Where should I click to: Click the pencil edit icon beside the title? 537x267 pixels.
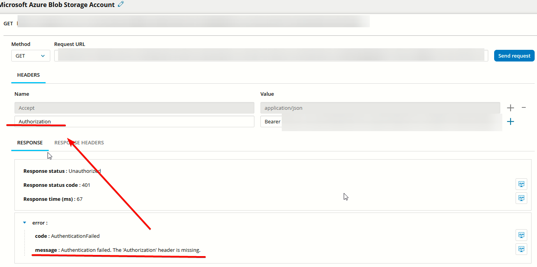(121, 4)
